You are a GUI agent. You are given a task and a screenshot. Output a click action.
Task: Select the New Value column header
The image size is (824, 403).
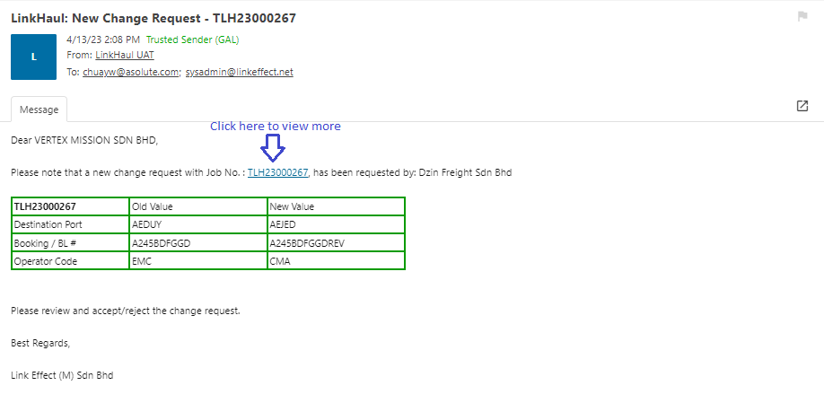point(292,206)
